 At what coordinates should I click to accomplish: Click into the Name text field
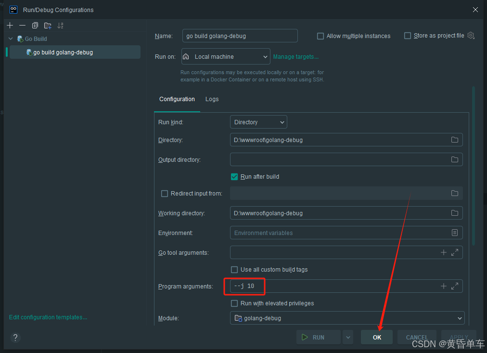pos(240,36)
